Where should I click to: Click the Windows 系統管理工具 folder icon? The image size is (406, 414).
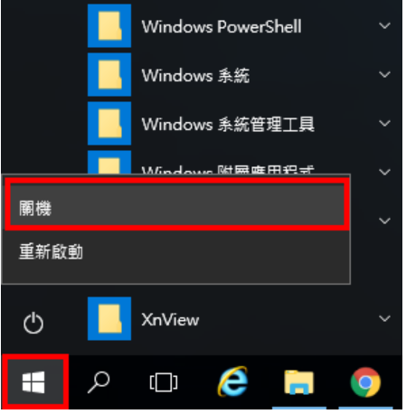[109, 124]
